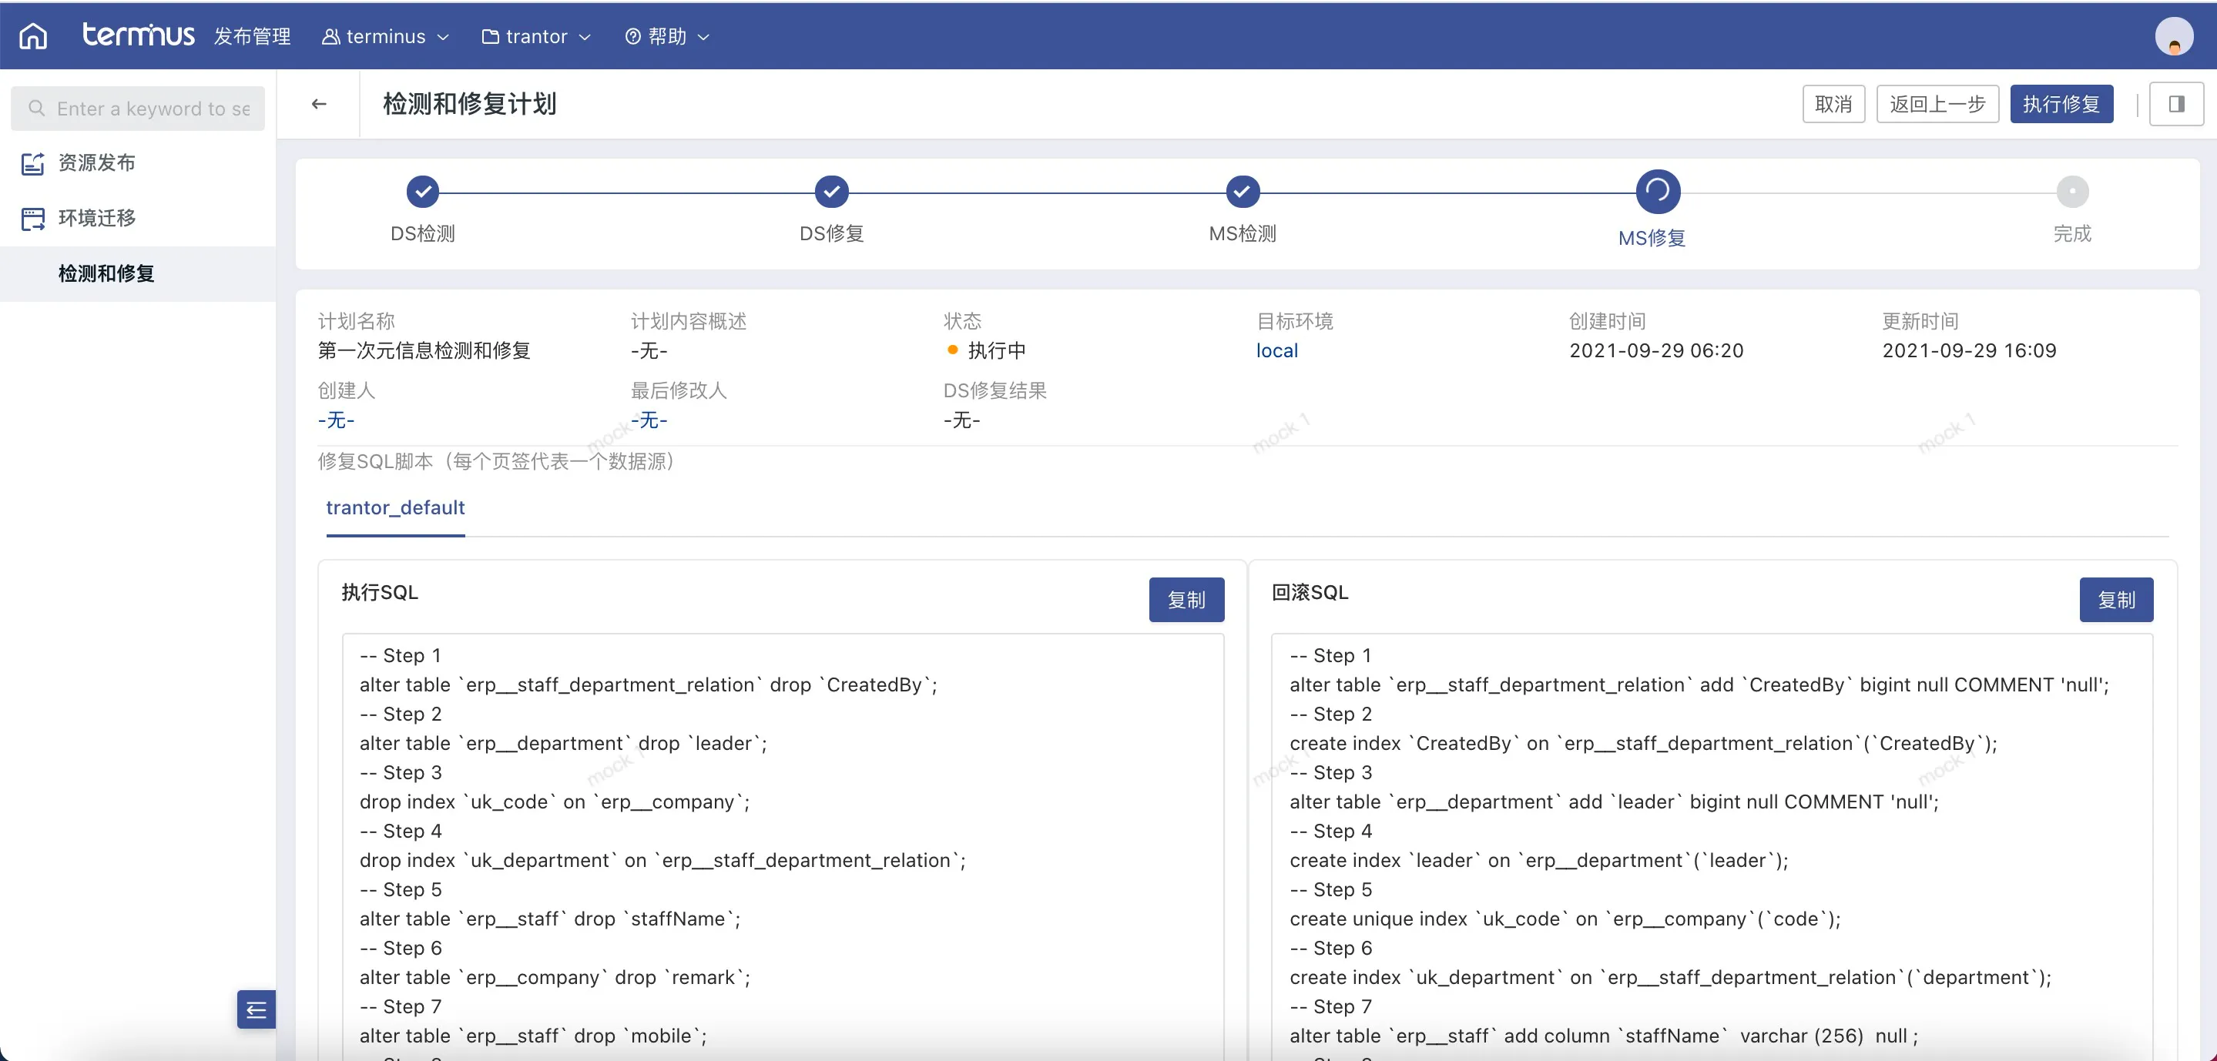Open 环境迁移 in the sidebar
Screen dimensions: 2217x1061
click(x=138, y=219)
